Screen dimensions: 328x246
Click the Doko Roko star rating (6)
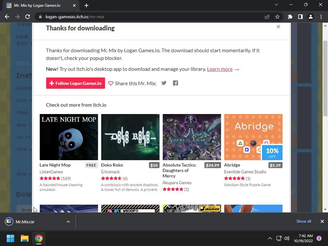click(x=114, y=178)
